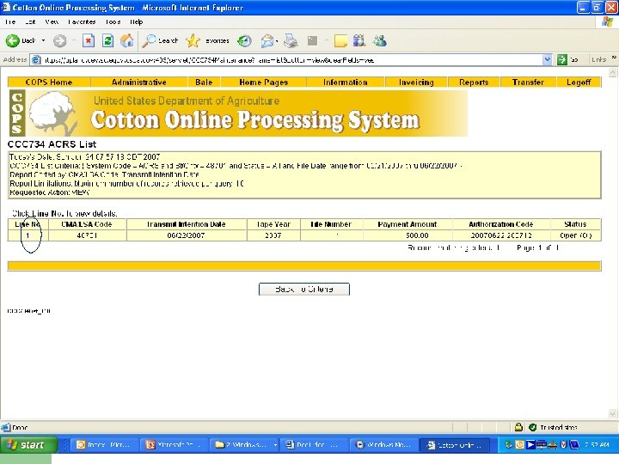Click the Logoff navigation link
Viewport: 619px width, 464px height.
pyautogui.click(x=578, y=82)
